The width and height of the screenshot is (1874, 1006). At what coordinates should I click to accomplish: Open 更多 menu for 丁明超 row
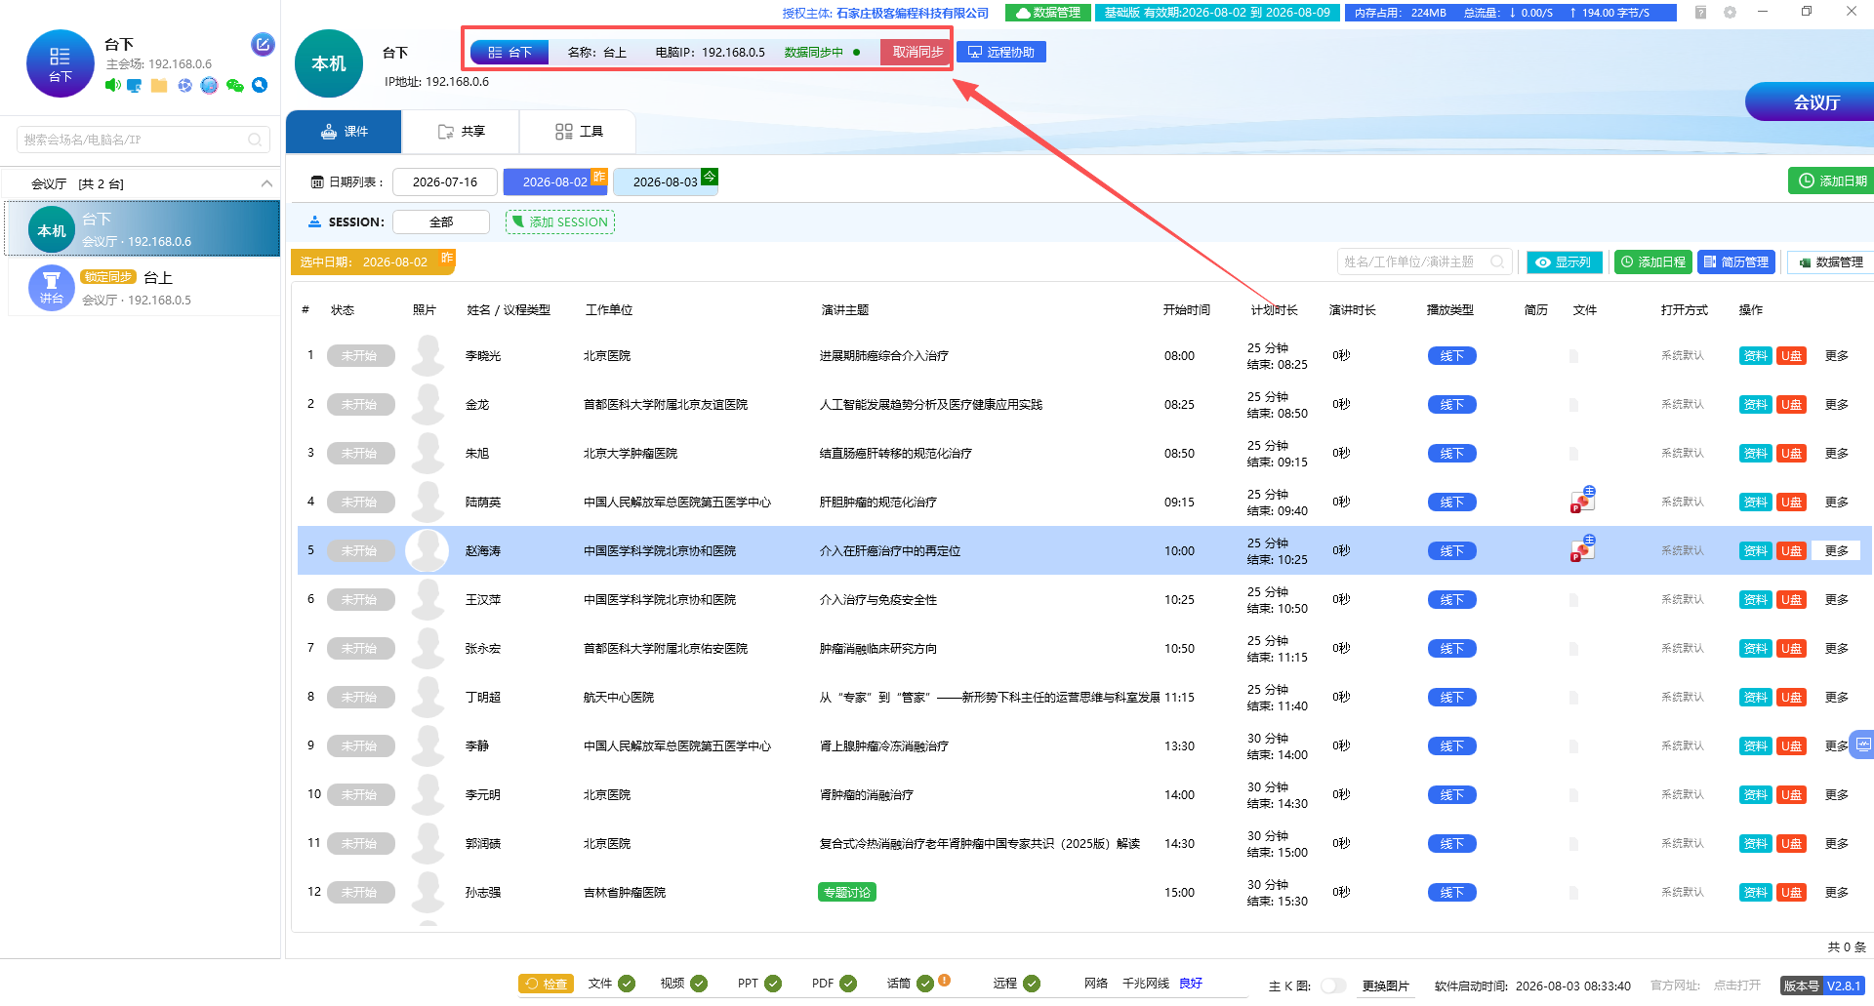coord(1836,697)
